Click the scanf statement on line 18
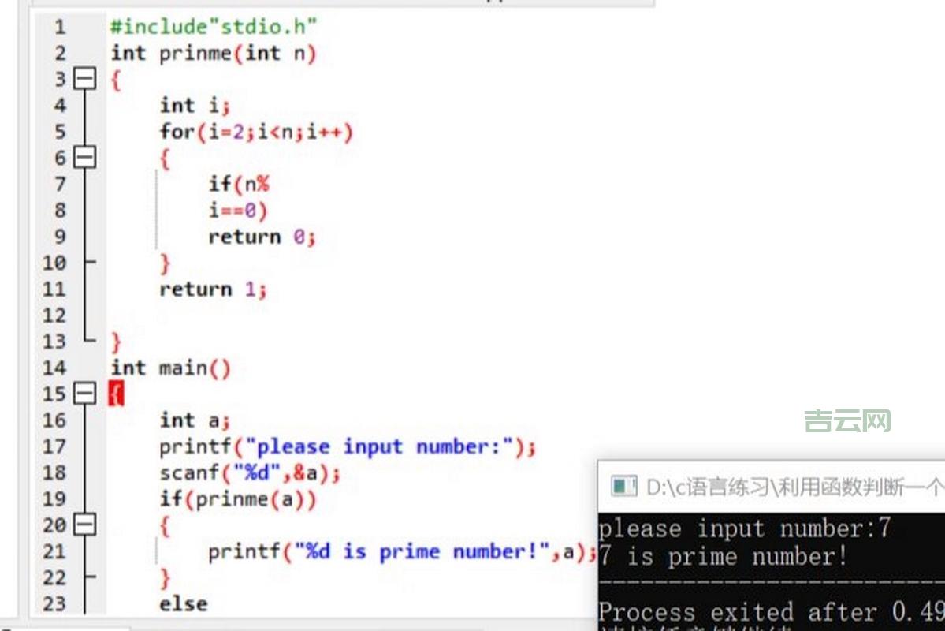 (250, 473)
